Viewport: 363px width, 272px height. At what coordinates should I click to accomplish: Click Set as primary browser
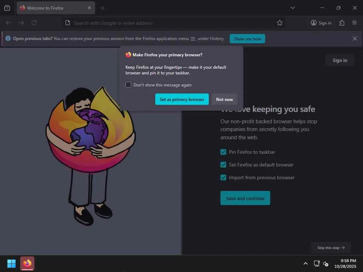tap(182, 99)
